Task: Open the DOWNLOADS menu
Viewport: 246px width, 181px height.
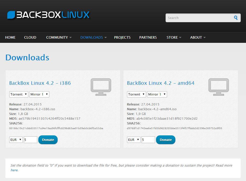Action: pyautogui.click(x=93, y=37)
